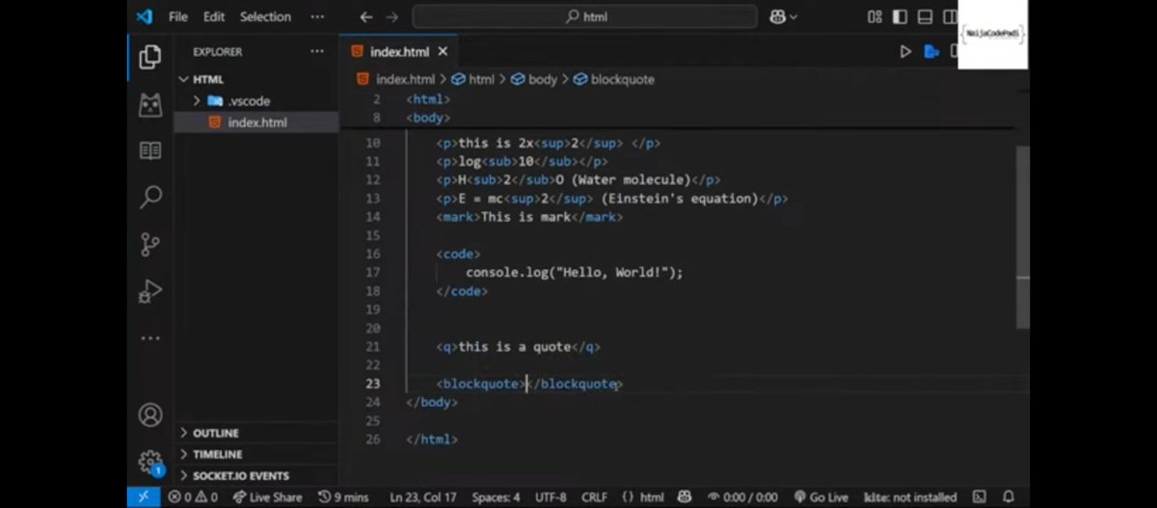Open the Explorer view in activity bar
Screen dimensions: 1157x508
point(150,57)
